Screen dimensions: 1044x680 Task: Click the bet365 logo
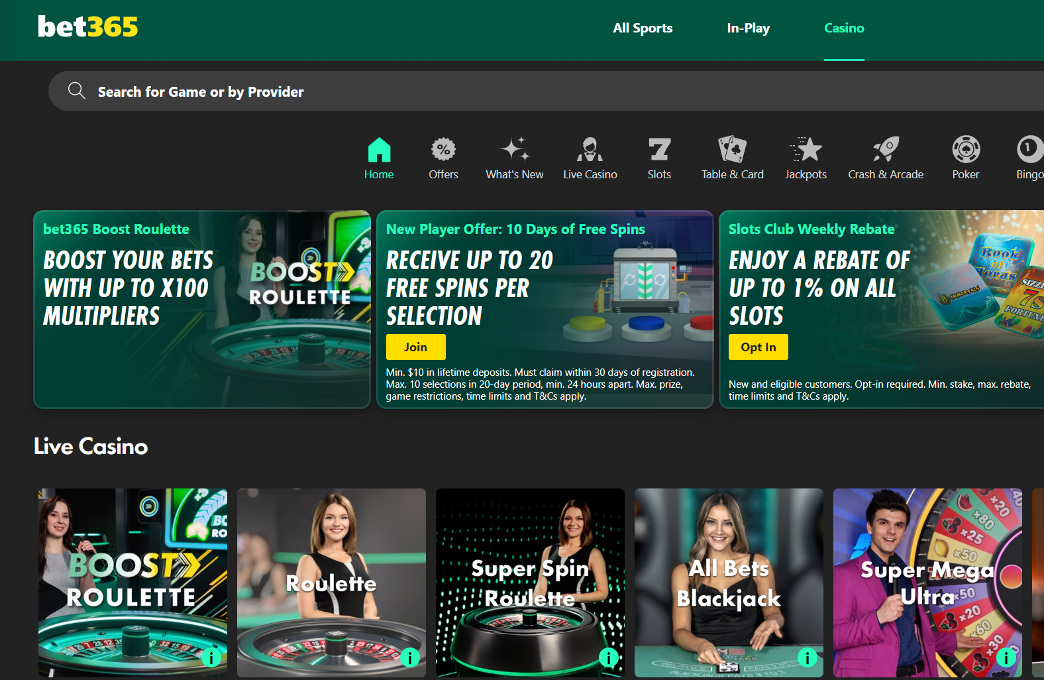[x=87, y=27]
